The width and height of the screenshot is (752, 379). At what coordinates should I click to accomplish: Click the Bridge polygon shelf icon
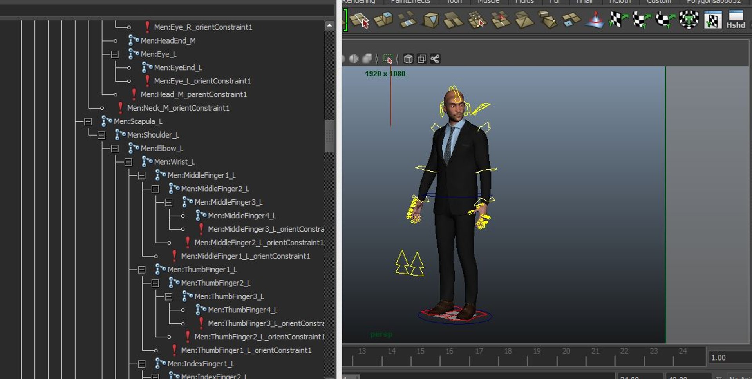coord(407,20)
